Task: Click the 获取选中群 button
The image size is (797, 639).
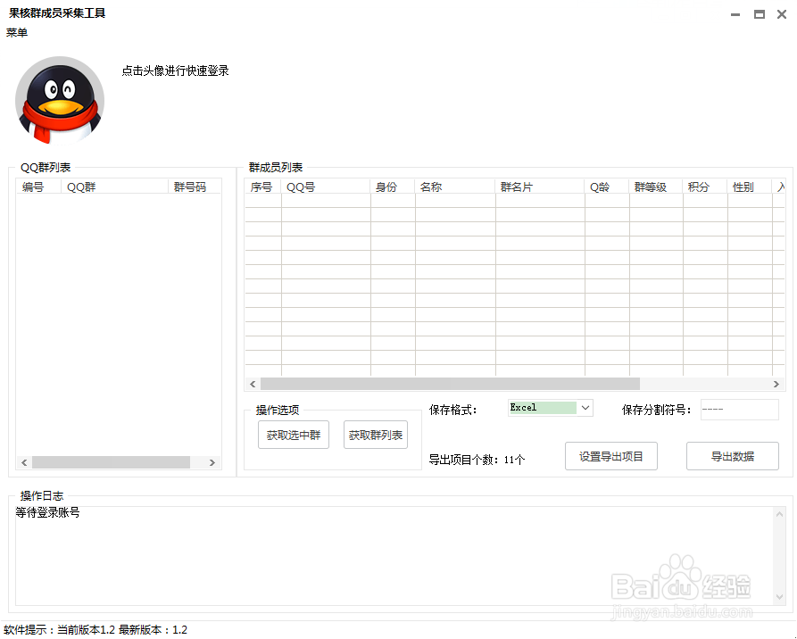Action: (293, 434)
